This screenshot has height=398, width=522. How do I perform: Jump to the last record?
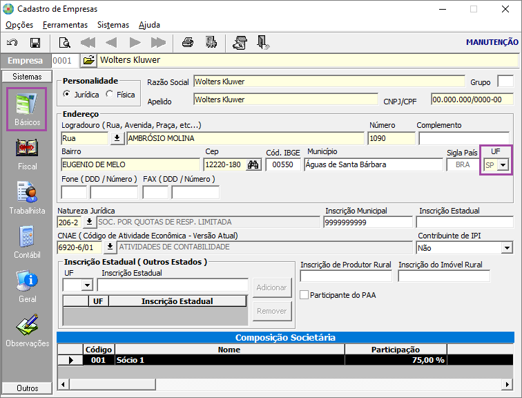point(158,43)
